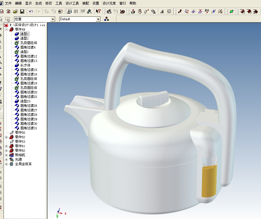Select 造型23 in the design tree

click(x=25, y=101)
